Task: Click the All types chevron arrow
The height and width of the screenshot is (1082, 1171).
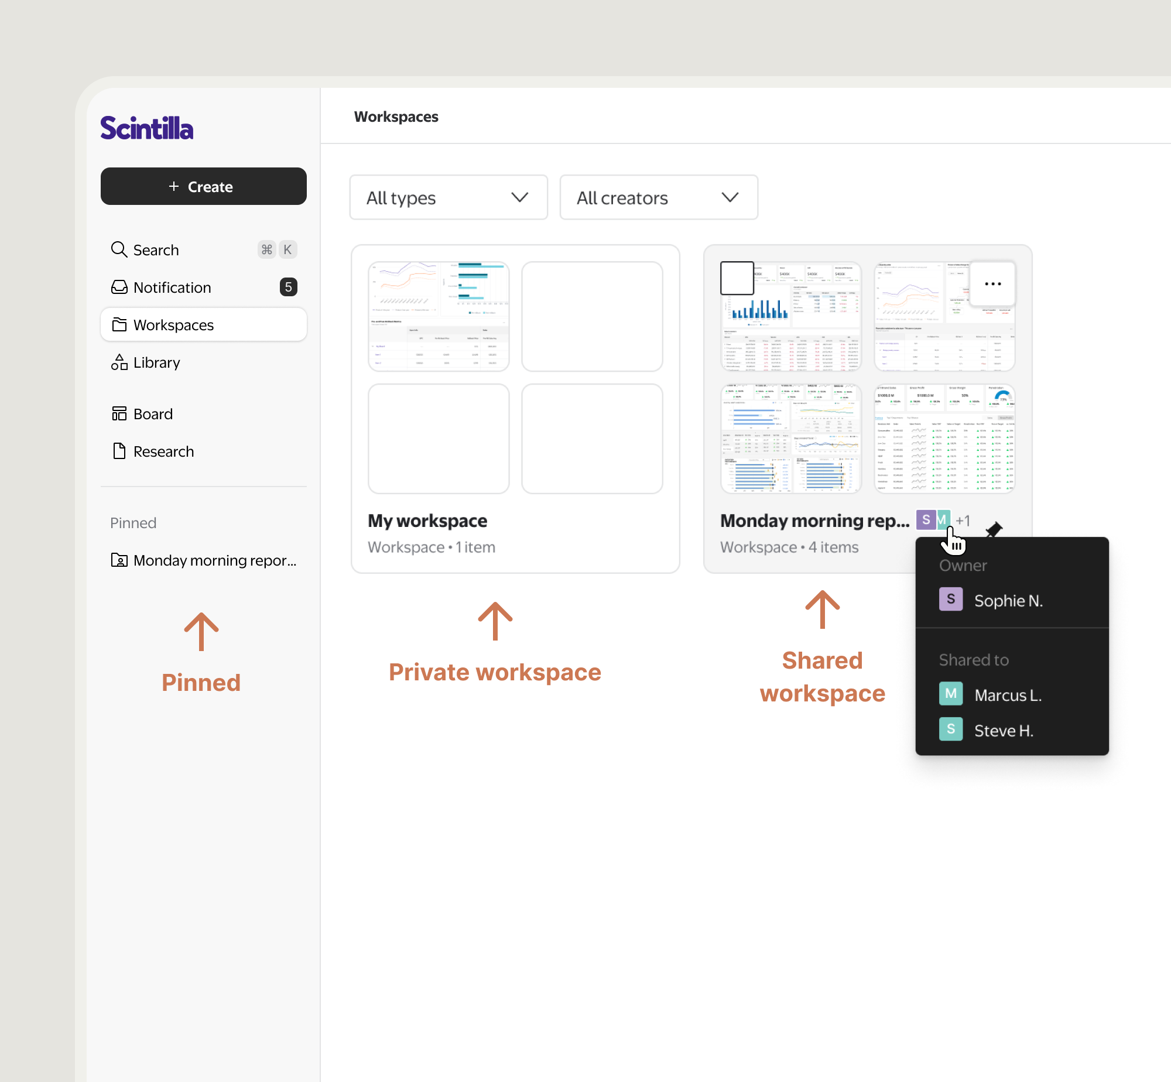Action: point(519,197)
